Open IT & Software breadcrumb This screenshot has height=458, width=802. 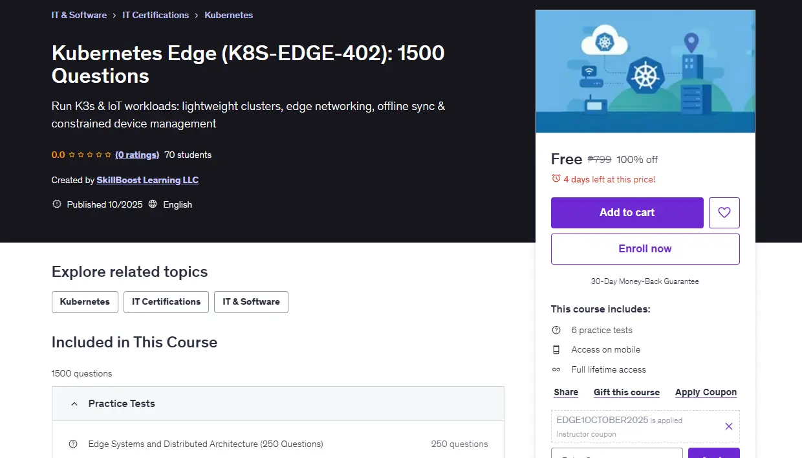79,15
